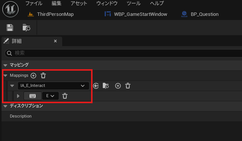Click the Unreal Engine logo icon
This screenshot has height=141, width=242.
tap(11, 9)
